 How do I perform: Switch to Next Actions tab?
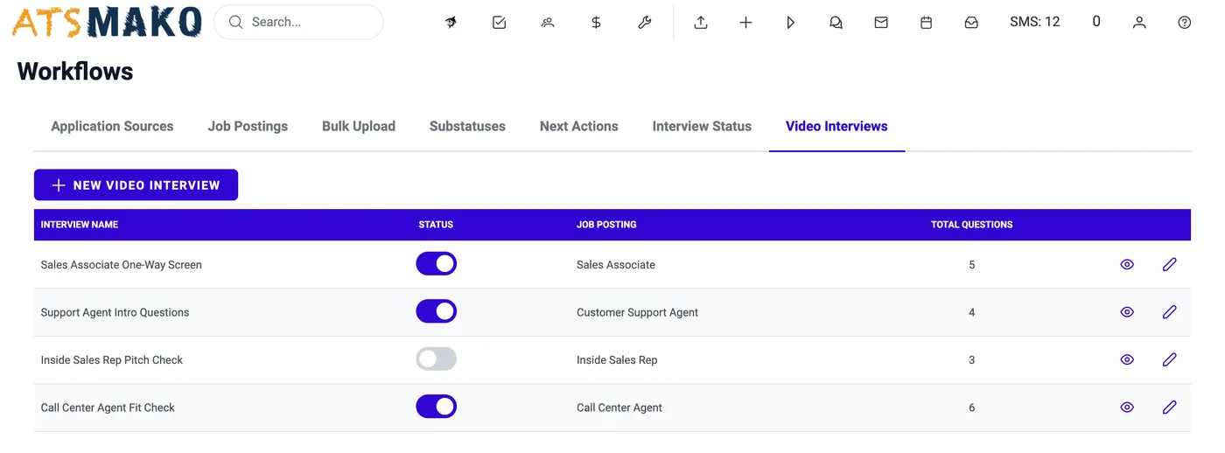coord(578,126)
